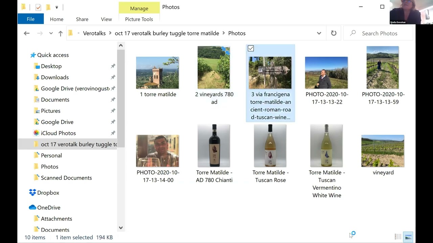The width and height of the screenshot is (433, 243).
Task: Open Dropbox in the navigation pane
Action: pos(48,193)
